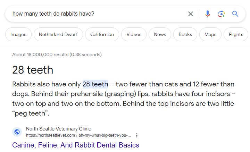Switch to the Flights filter tab
250x152 pixels.
coord(236,34)
